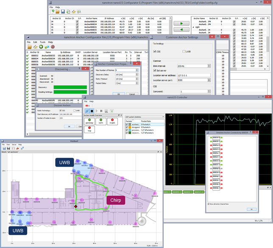
Task: Toggle Show all Anchor Channel Pairs checkbox
Action: pos(209,204)
